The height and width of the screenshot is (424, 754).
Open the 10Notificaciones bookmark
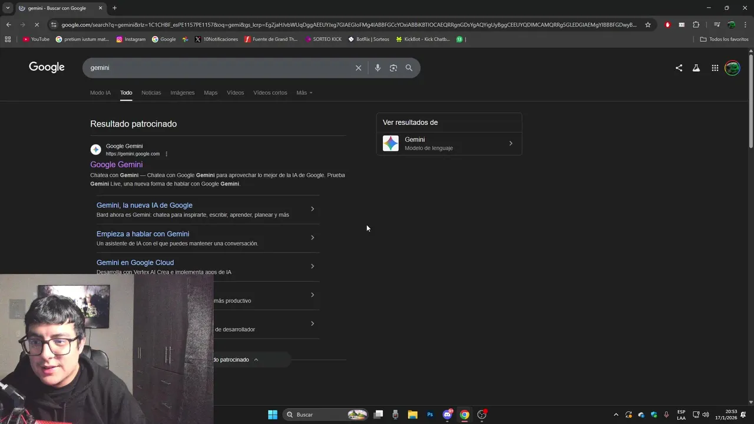[216, 39]
